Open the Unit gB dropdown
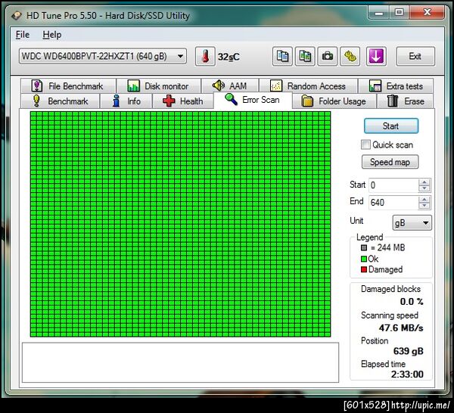The width and height of the screenshot is (454, 413). click(412, 223)
